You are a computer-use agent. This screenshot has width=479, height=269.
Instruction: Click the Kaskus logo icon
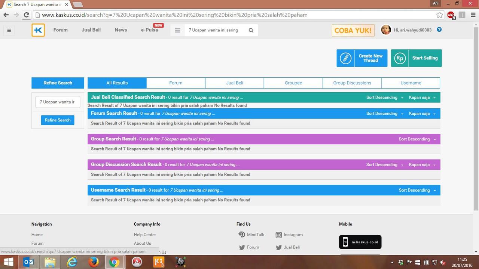click(38, 30)
